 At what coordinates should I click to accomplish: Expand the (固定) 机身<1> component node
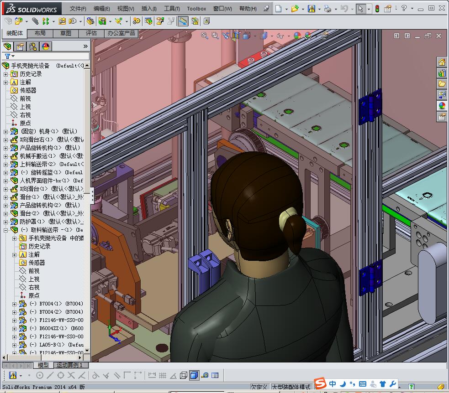pyautogui.click(x=6, y=132)
